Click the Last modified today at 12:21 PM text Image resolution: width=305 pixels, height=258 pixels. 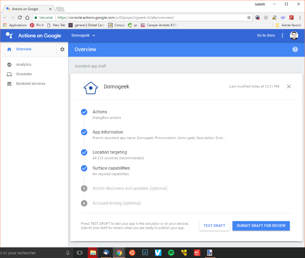pyautogui.click(x=254, y=86)
